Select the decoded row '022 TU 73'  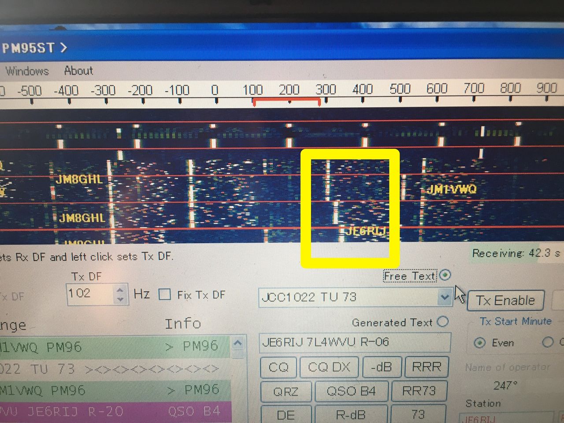tap(115, 368)
